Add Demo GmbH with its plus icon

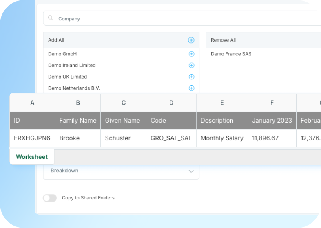[191, 54]
